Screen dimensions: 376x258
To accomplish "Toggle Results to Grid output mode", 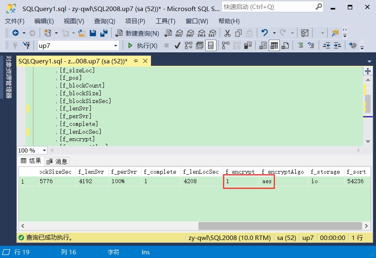I will point(274,45).
